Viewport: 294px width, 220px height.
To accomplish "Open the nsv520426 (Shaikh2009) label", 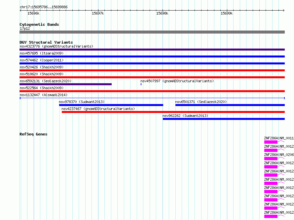I will pos(42,67).
